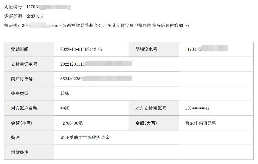This screenshot has height=164, width=258.
Task: Click the 支付宝订单号 label
Action: click(24, 64)
